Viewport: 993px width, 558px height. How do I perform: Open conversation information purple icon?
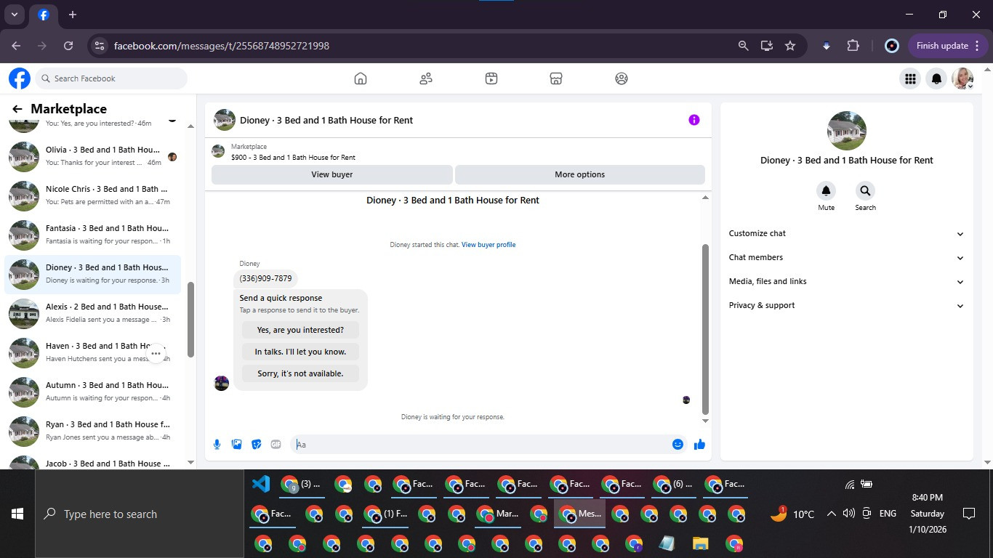tap(694, 120)
